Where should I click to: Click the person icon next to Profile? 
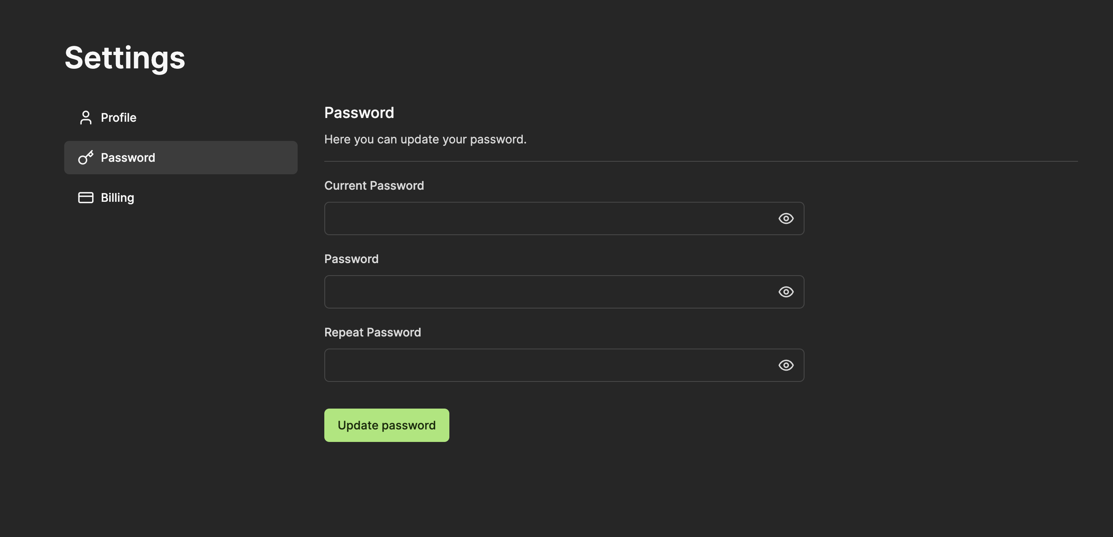[x=85, y=117]
